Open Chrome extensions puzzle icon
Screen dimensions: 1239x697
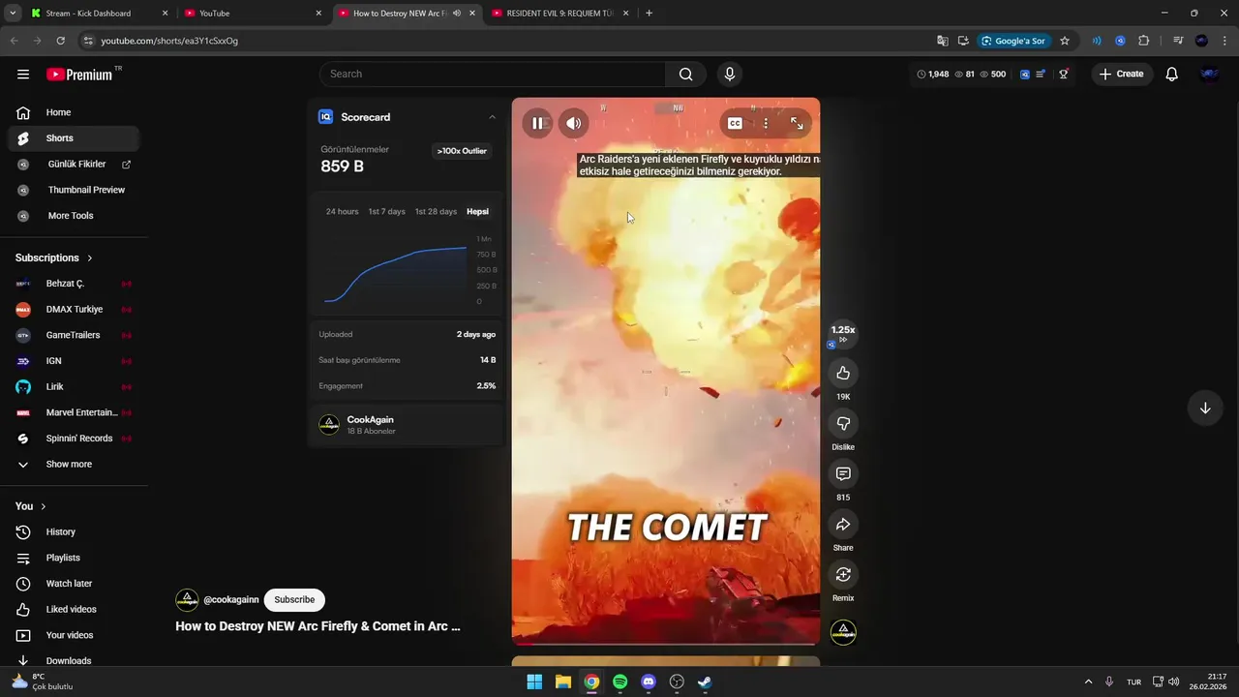pos(1144,41)
